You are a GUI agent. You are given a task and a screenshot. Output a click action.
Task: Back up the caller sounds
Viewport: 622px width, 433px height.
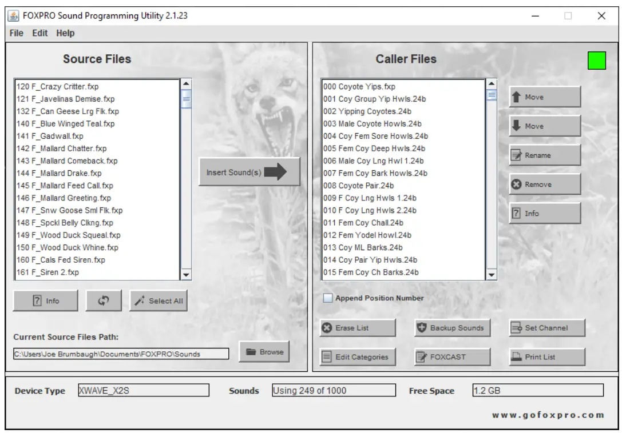pyautogui.click(x=454, y=327)
